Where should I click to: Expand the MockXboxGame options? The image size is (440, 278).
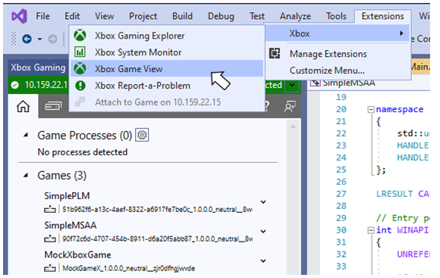click(263, 261)
